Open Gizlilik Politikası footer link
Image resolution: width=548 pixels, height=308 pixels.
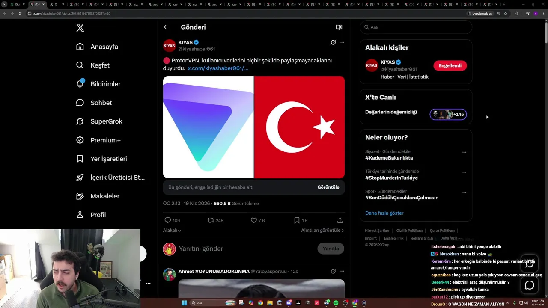[409, 231]
